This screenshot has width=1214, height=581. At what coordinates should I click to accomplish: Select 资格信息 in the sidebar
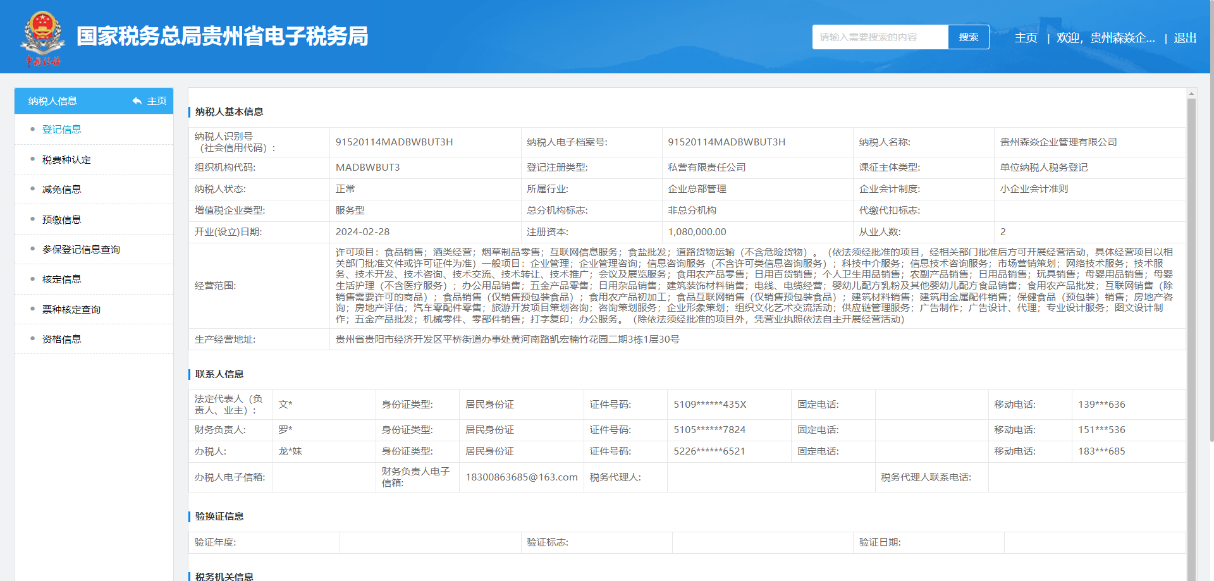61,339
